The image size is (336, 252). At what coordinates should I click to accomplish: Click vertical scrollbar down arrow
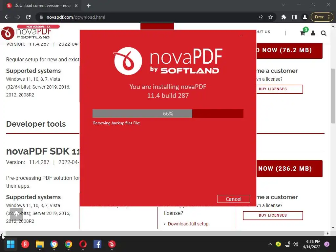tap(333, 228)
